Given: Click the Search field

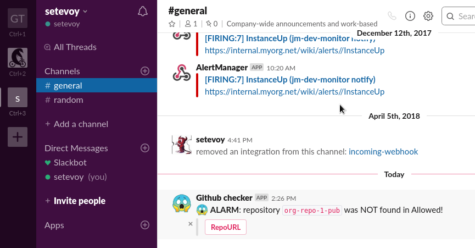Looking at the screenshot, I should click(459, 16).
